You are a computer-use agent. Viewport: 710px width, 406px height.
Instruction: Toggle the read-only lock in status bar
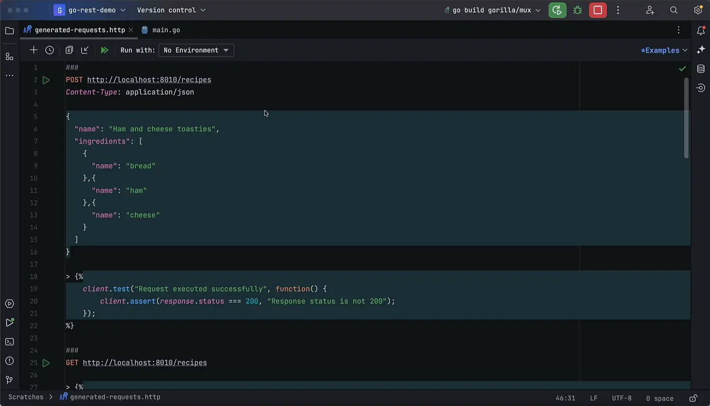[x=693, y=398]
